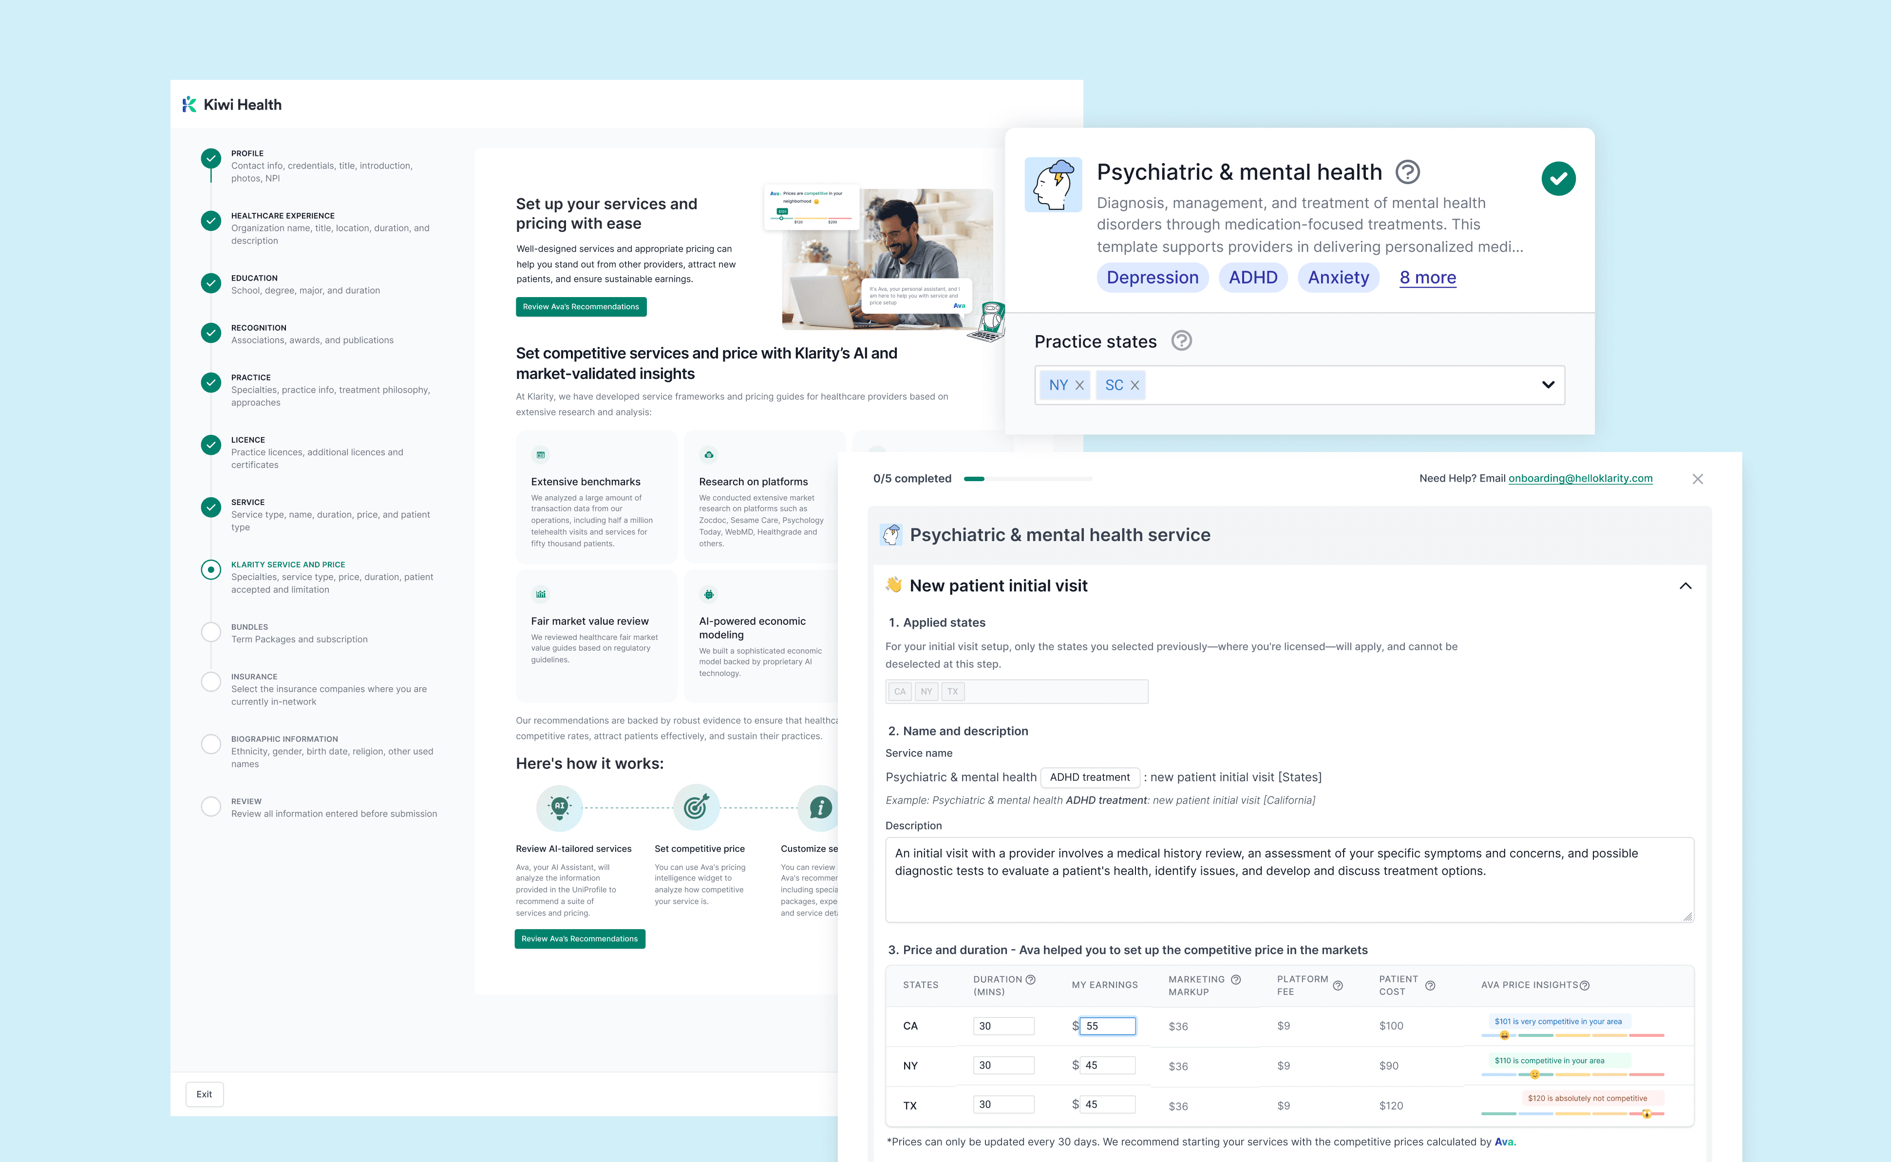Screen dimensions: 1891x1162
Task: Open help next to Practice states
Action: [1181, 340]
